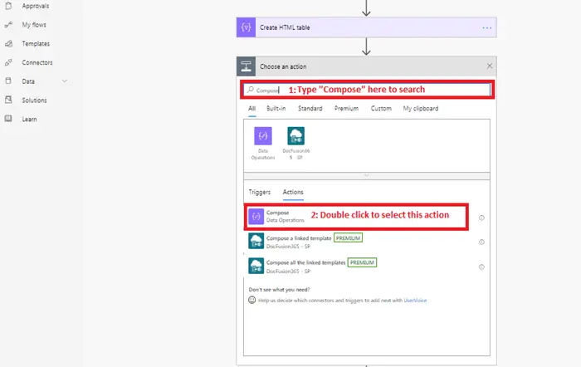The width and height of the screenshot is (581, 367).
Task: Click the My flows icon
Action: pyautogui.click(x=8, y=25)
